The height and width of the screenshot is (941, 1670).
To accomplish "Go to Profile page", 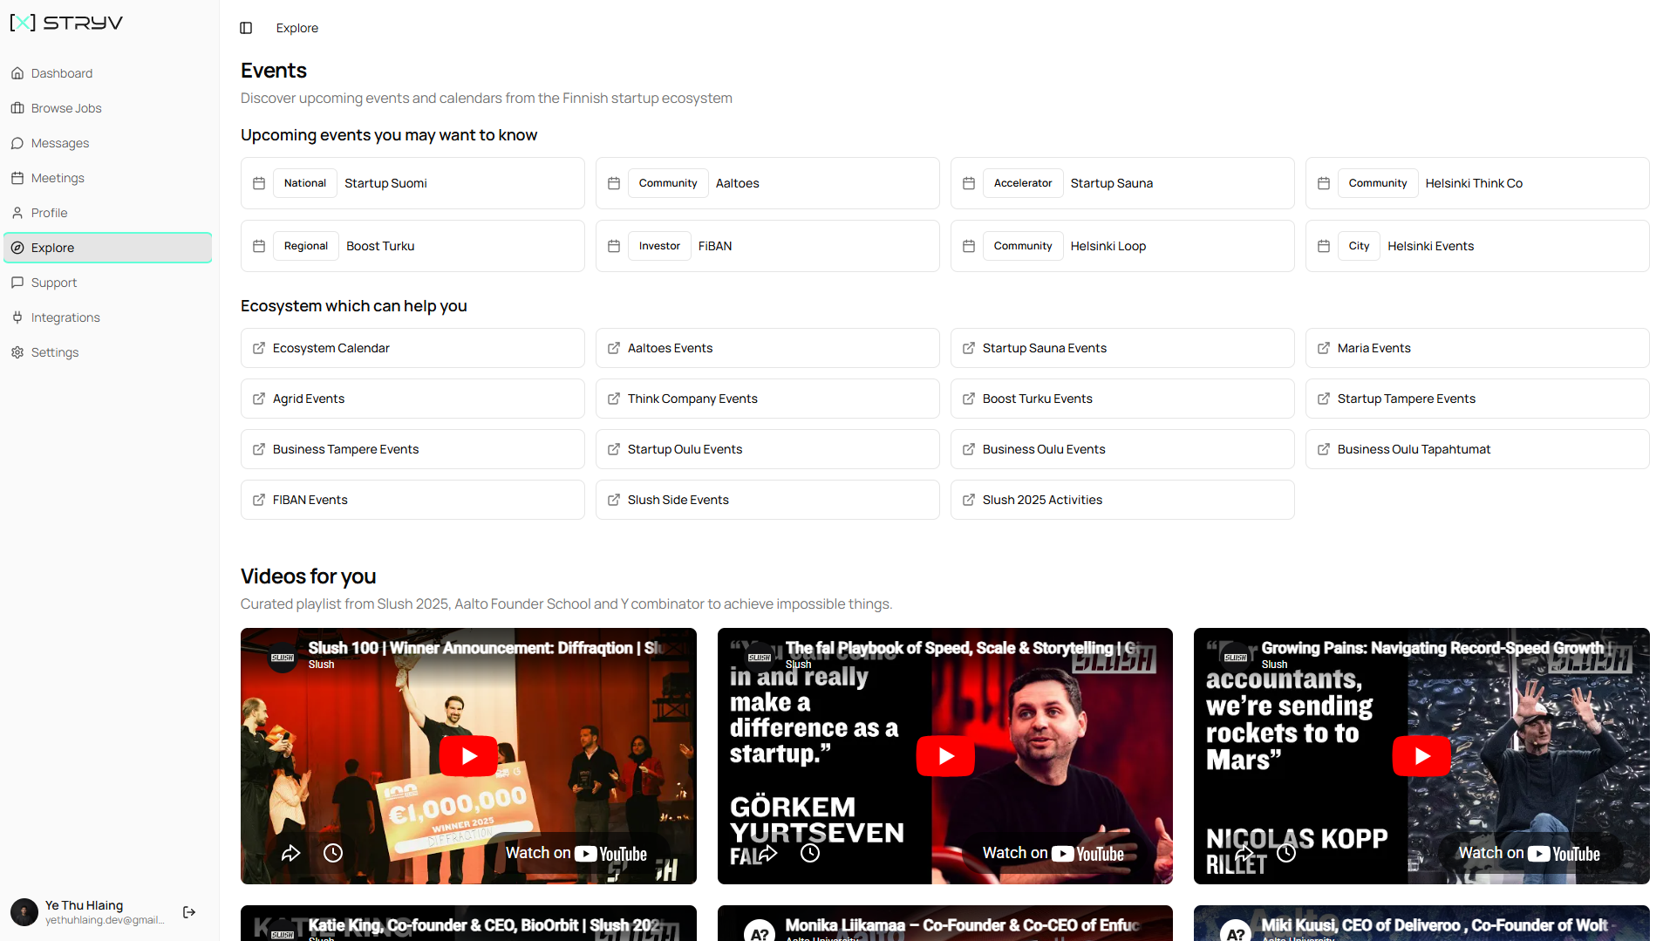I will [107, 213].
